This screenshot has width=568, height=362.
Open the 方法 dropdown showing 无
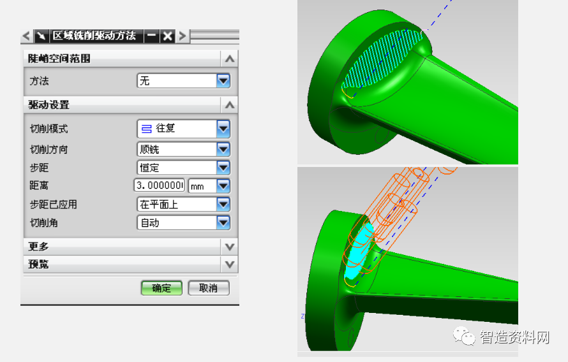(x=223, y=81)
